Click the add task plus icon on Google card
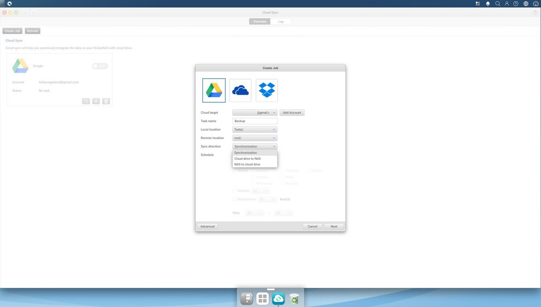Image resolution: width=541 pixels, height=307 pixels. (x=96, y=101)
